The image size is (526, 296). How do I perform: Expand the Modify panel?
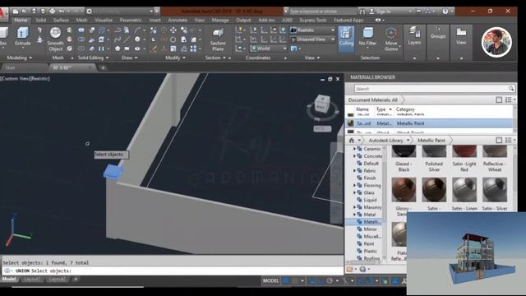pos(175,58)
